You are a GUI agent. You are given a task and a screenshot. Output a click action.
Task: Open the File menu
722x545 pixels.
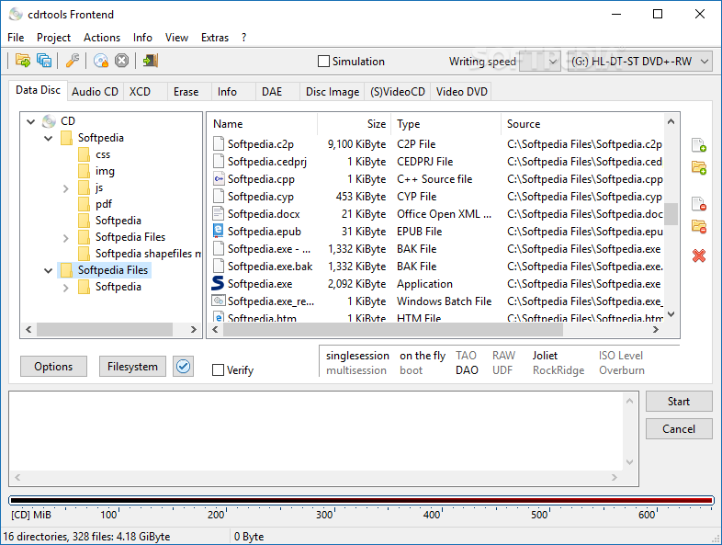click(16, 38)
